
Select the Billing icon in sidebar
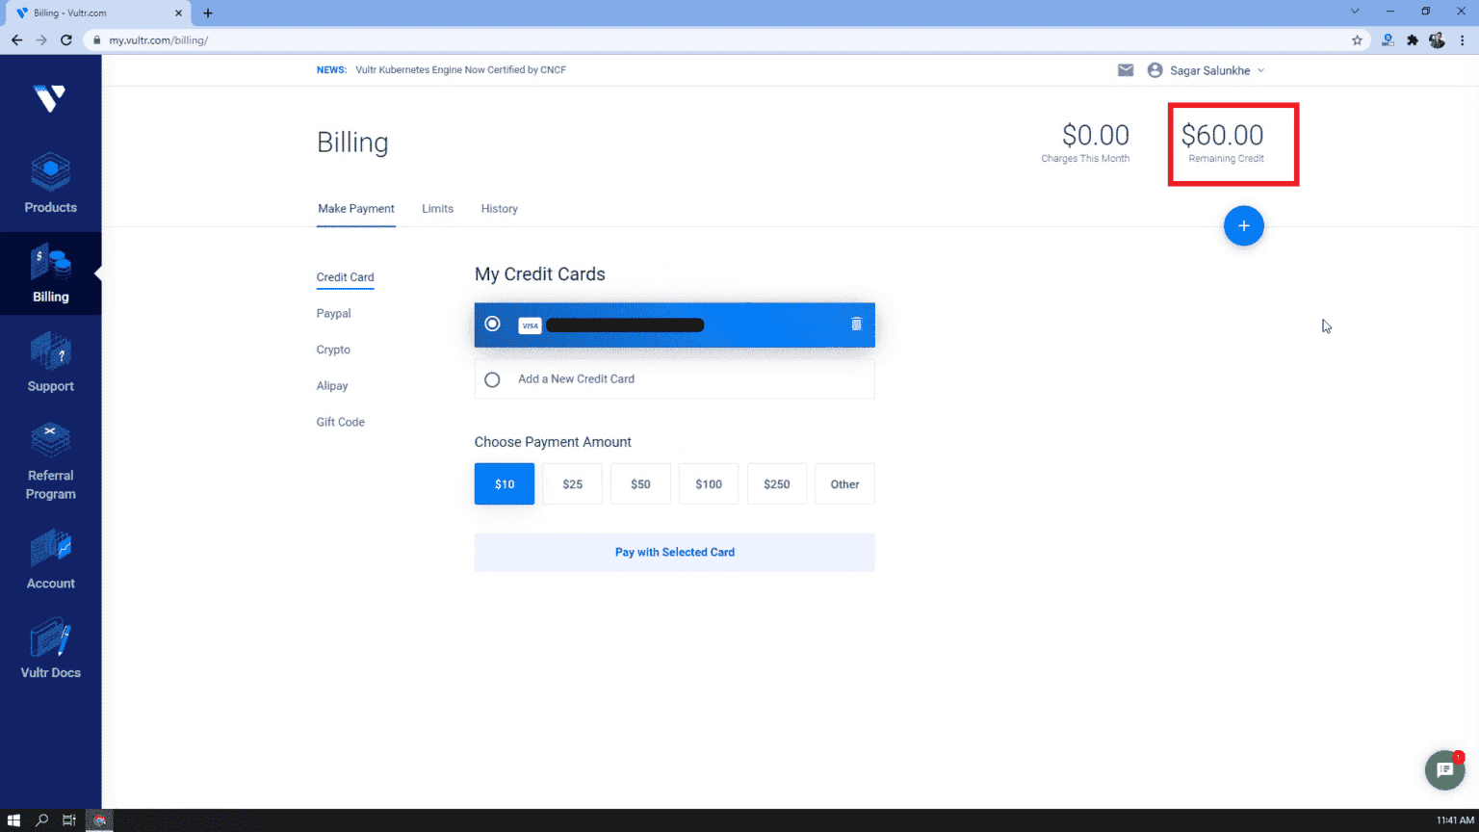(50, 273)
